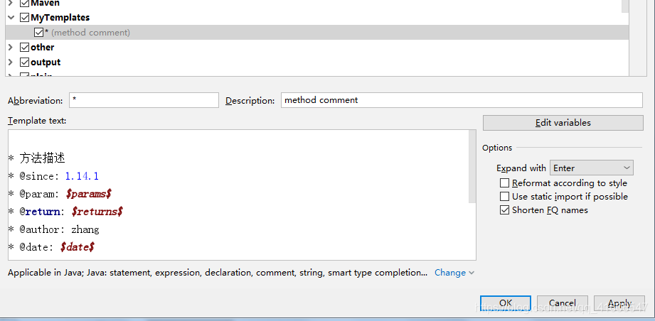Click into the Description text field
This screenshot has width=655, height=321.
coord(462,100)
